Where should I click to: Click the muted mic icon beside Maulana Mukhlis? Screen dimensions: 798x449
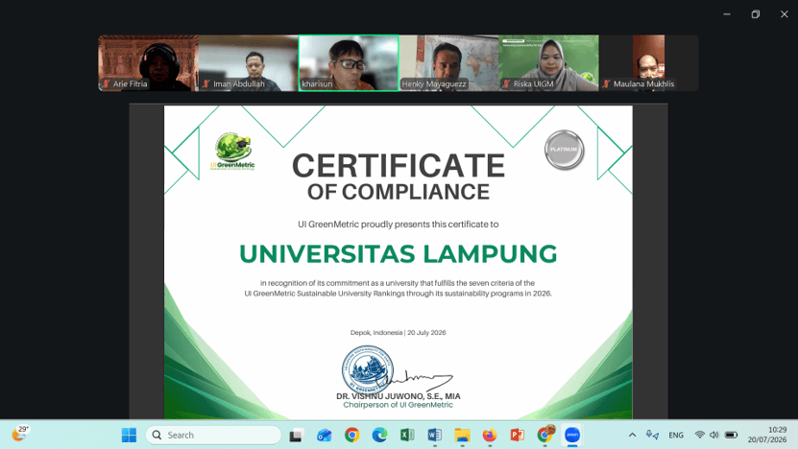click(x=606, y=83)
